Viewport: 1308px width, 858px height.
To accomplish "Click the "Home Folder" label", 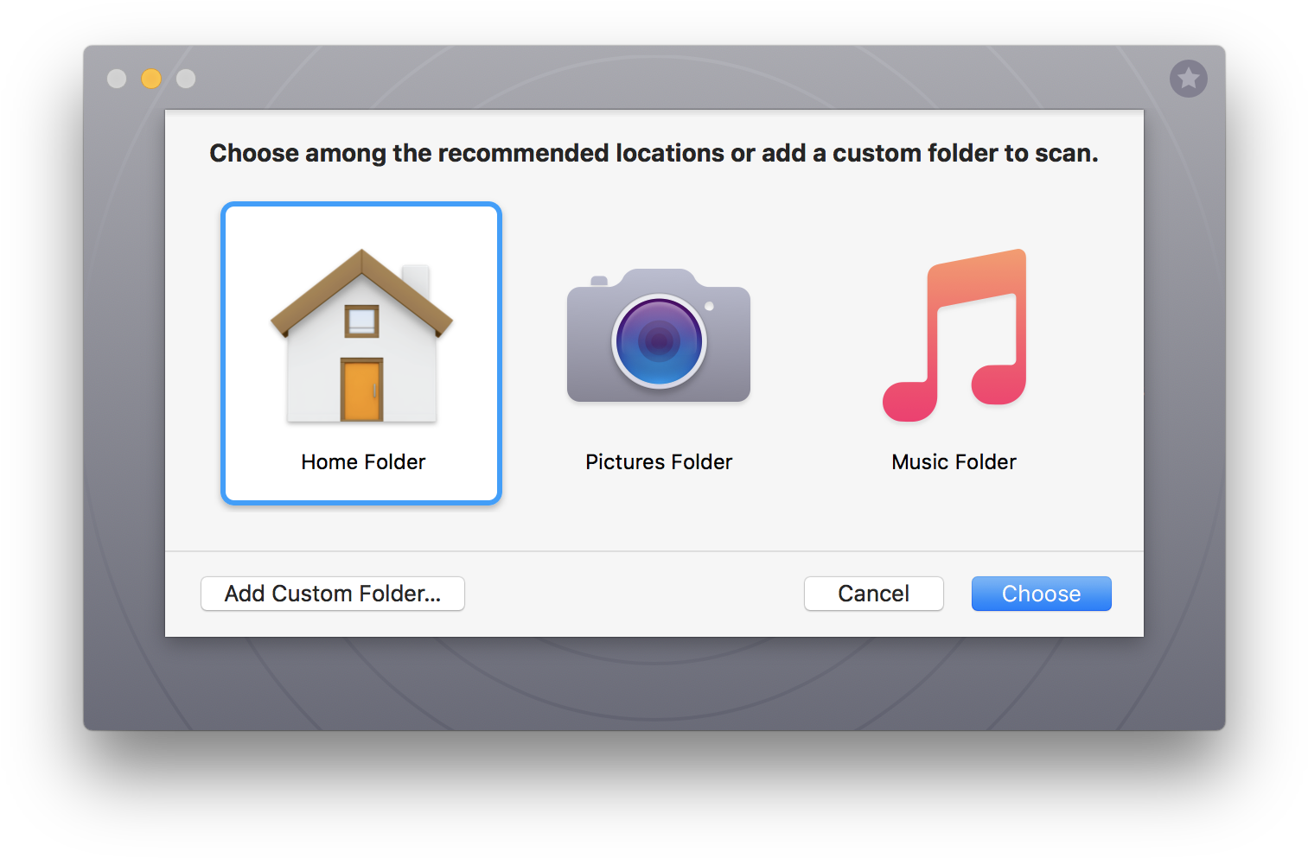I will [x=363, y=462].
